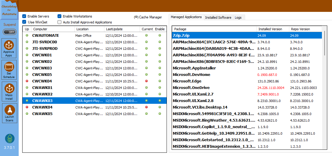Viewport: 332px width, 156px height.
Task: Uncheck the Enable Servers checkbox
Action: coord(24,16)
